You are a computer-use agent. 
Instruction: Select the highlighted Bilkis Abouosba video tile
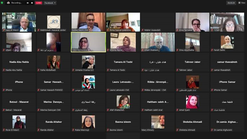coord(88,42)
